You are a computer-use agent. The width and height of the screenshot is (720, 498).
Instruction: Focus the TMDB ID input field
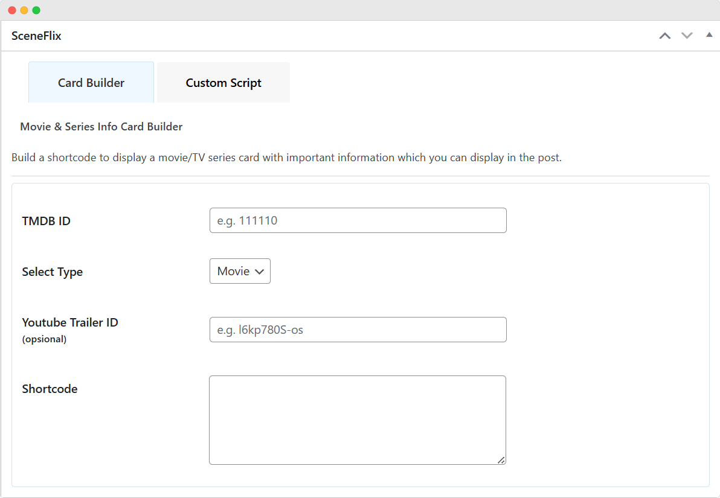point(358,220)
